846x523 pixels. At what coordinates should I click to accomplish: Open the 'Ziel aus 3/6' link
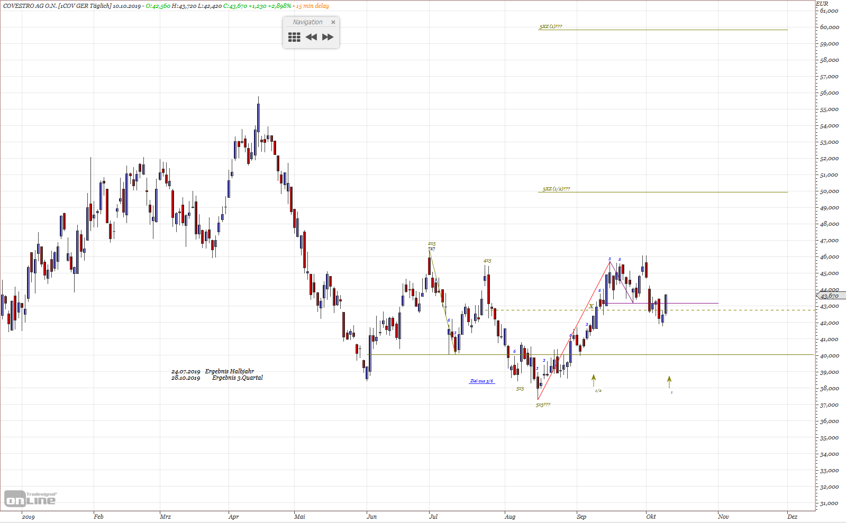point(481,381)
